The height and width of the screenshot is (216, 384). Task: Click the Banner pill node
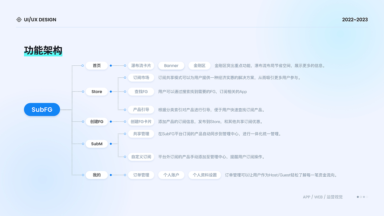[x=171, y=65]
